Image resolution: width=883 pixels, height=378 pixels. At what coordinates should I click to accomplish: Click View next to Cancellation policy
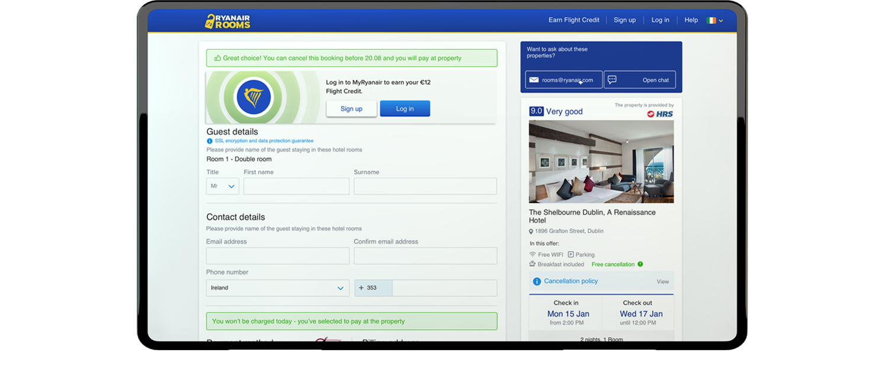[x=663, y=282]
